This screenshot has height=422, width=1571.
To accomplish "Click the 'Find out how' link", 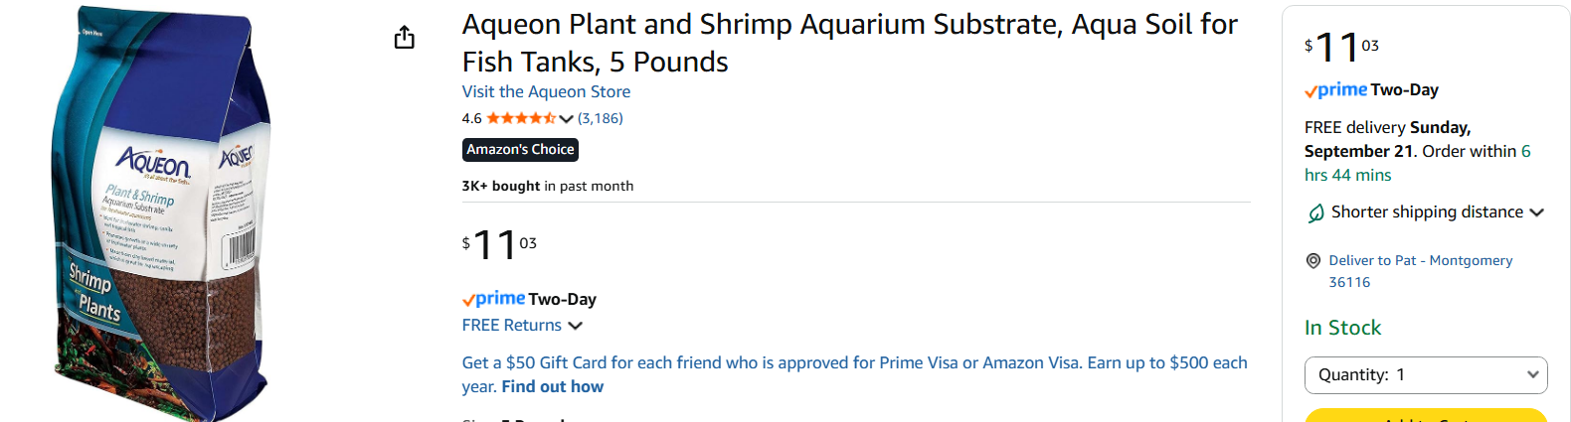I will coord(553,387).
